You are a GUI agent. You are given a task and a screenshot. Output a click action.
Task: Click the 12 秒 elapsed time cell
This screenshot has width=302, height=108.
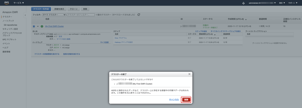[225, 42]
